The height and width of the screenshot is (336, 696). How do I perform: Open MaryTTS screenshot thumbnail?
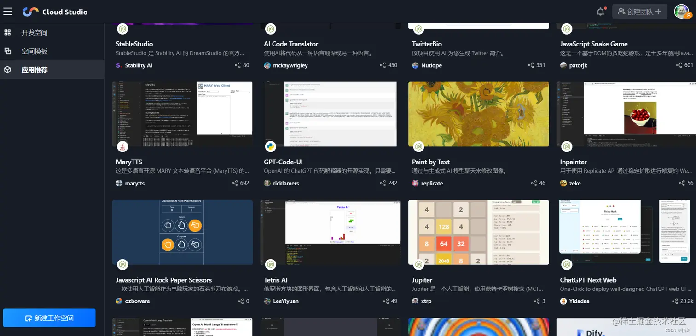pyautogui.click(x=182, y=114)
